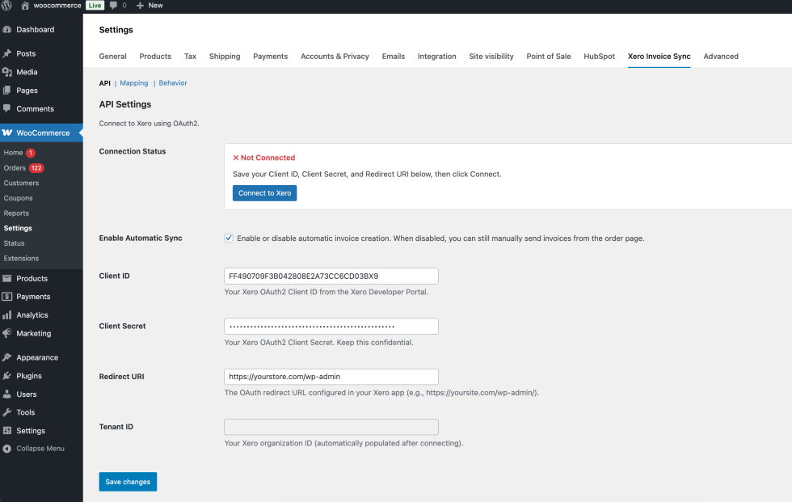The height and width of the screenshot is (502, 792).
Task: Uncheck the Enable Automatic Sync checkbox
Action: pos(229,238)
